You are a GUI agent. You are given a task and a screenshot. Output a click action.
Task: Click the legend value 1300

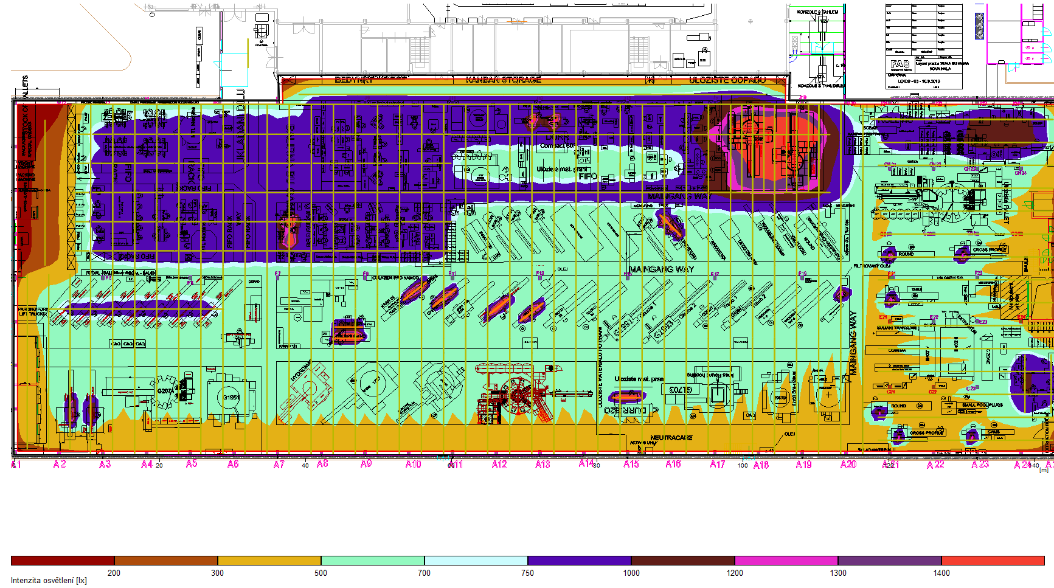tap(838, 573)
